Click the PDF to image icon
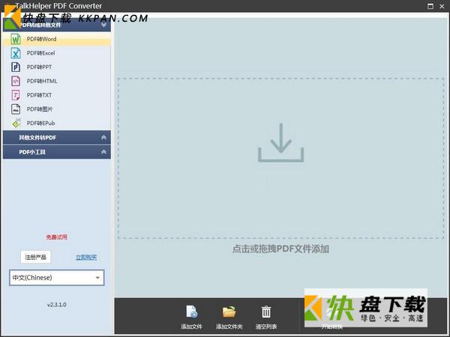 pyautogui.click(x=16, y=109)
